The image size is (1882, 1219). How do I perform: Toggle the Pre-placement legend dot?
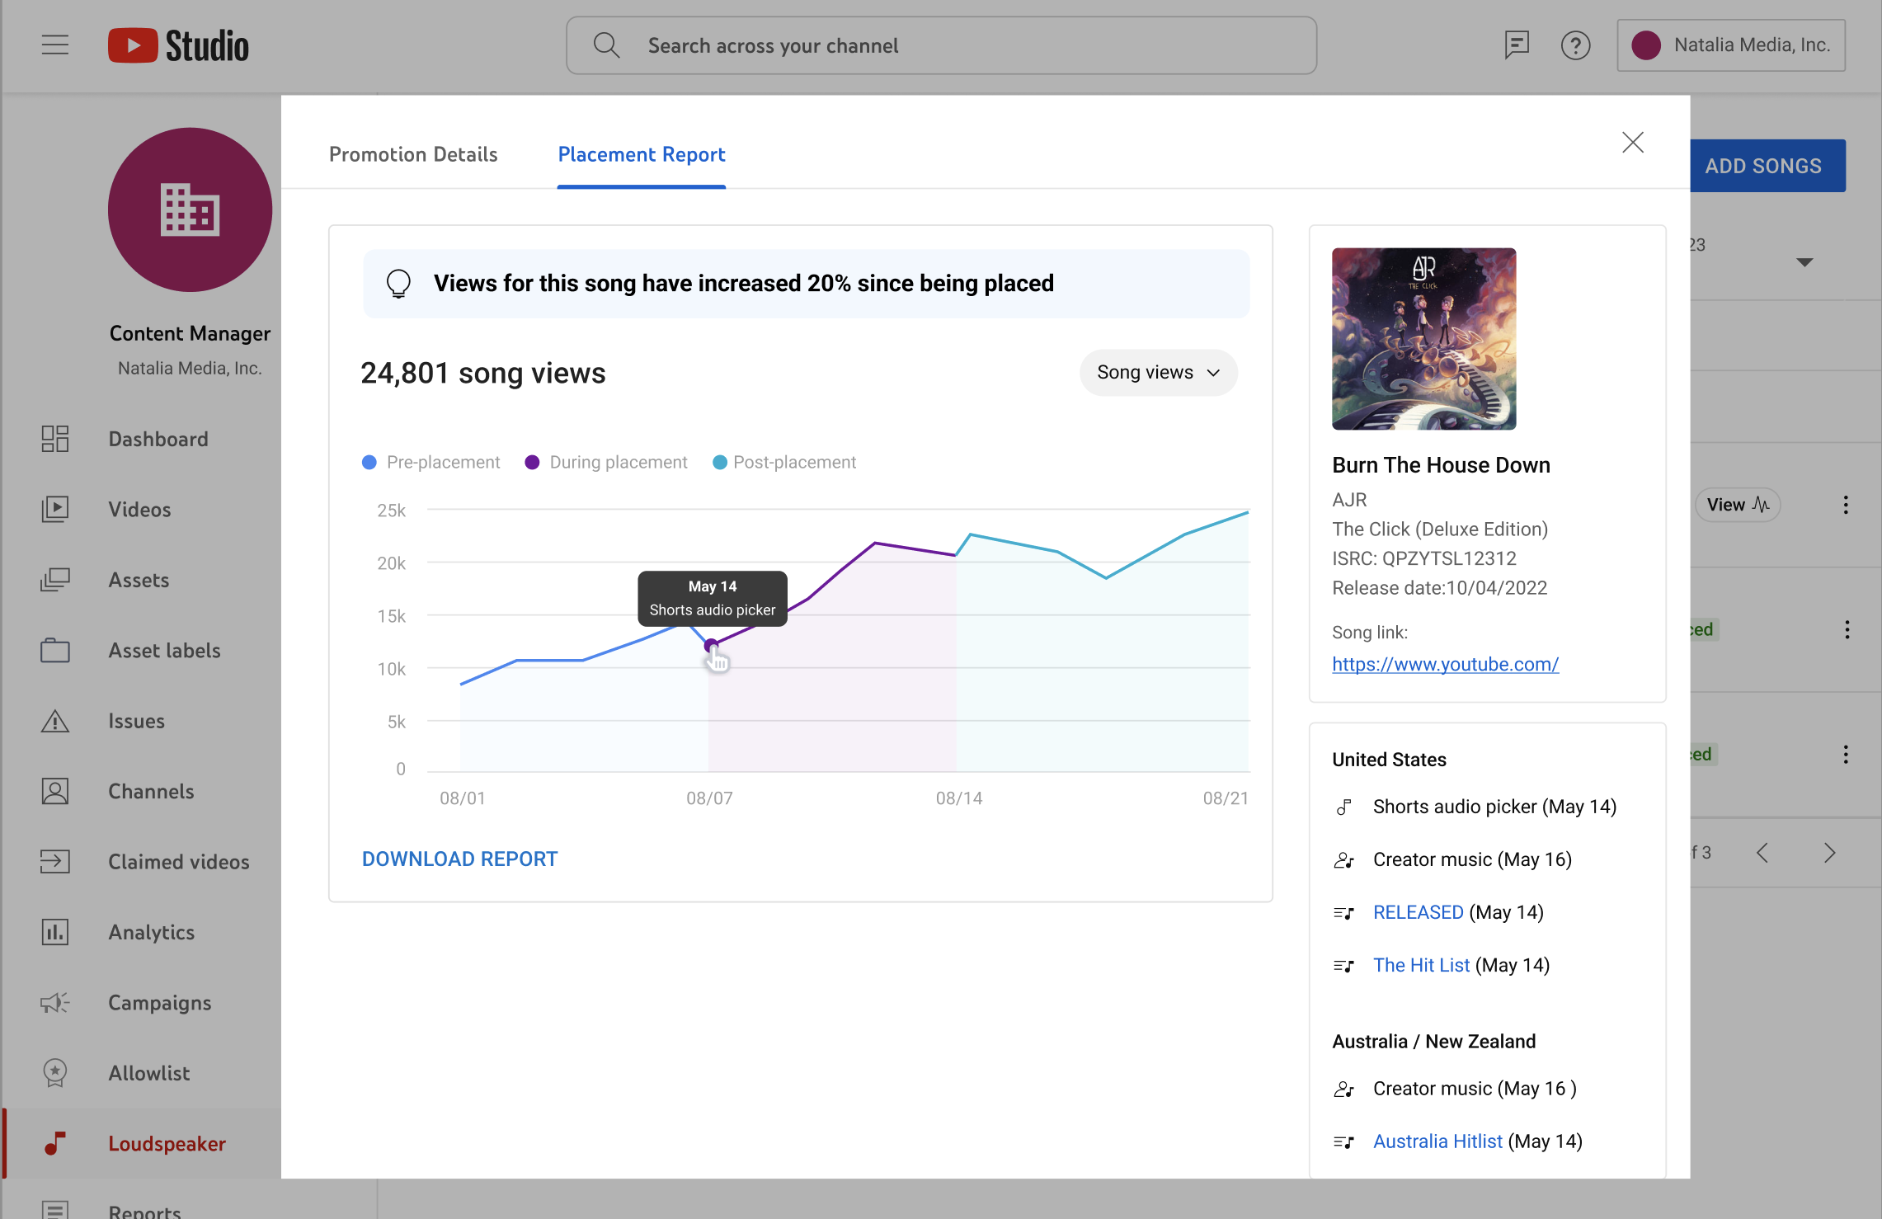pyautogui.click(x=369, y=463)
